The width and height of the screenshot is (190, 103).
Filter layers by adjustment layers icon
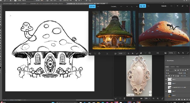coord(178,70)
